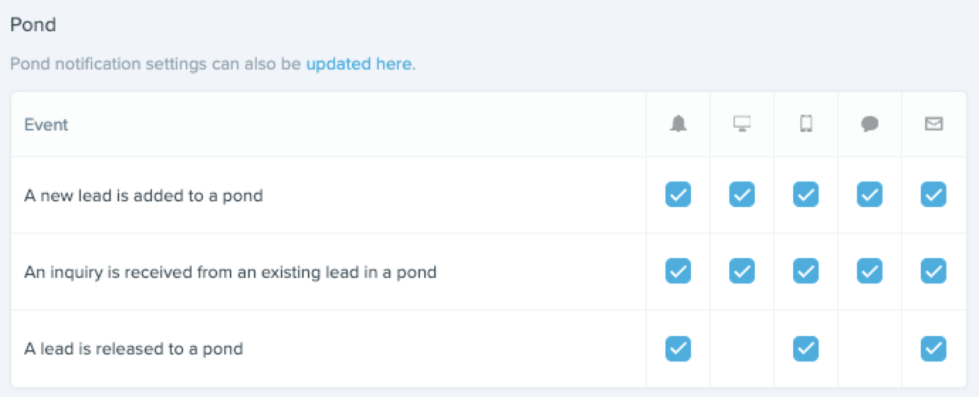This screenshot has height=397, width=979.
Task: Click the email envelope column icon
Action: coord(934,124)
